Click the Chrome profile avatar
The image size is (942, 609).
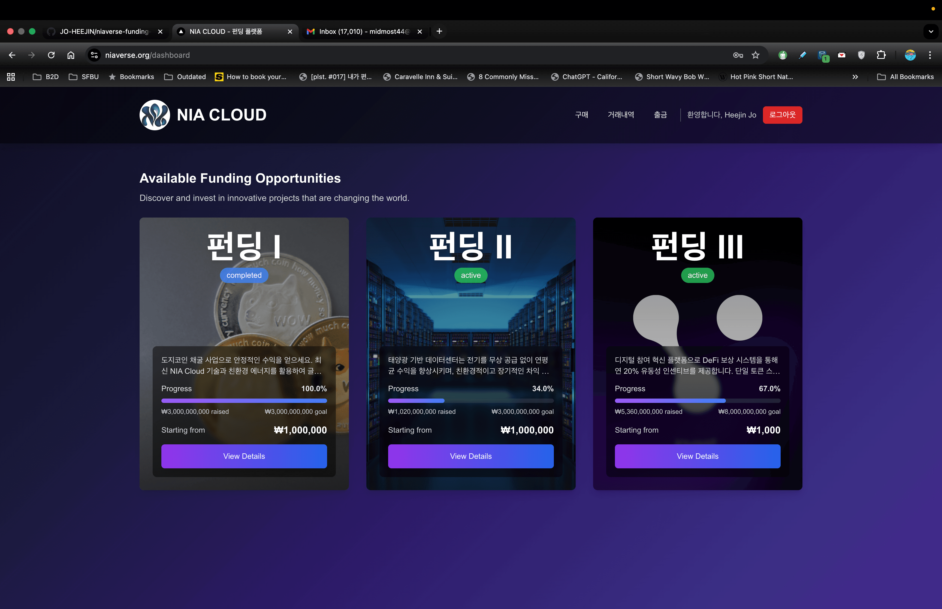click(910, 55)
